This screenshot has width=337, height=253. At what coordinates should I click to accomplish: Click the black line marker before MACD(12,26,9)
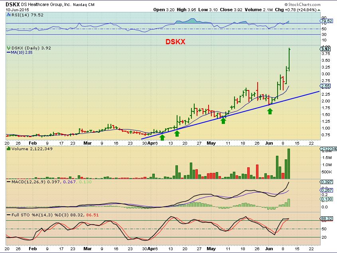pyautogui.click(x=9, y=182)
